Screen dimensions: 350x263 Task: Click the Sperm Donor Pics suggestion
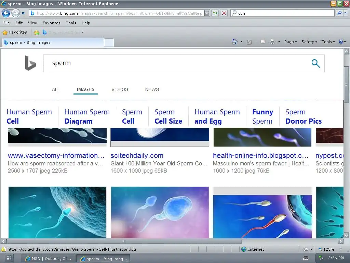(x=304, y=116)
